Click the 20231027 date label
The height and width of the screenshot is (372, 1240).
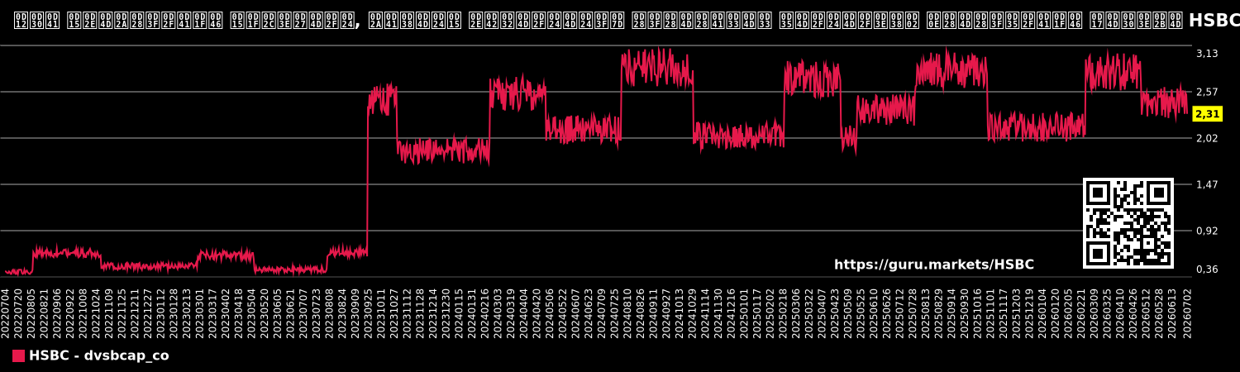coord(394,312)
